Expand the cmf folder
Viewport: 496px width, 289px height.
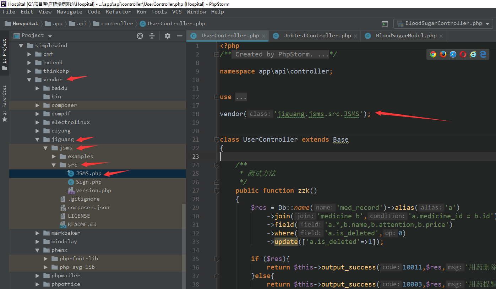pyautogui.click(x=29, y=54)
